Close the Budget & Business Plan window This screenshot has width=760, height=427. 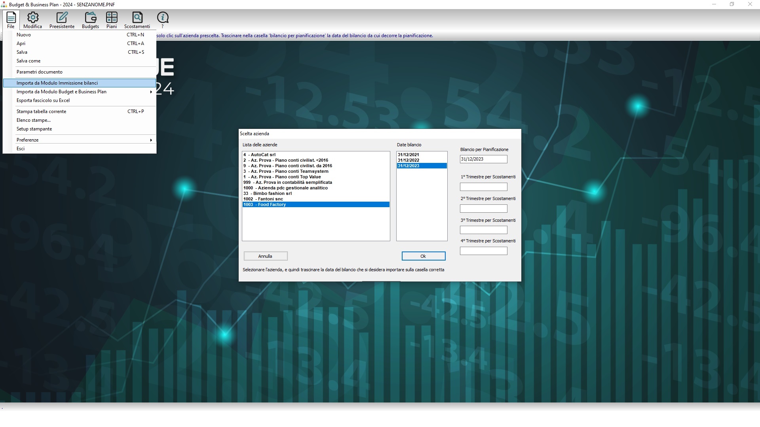click(x=750, y=4)
